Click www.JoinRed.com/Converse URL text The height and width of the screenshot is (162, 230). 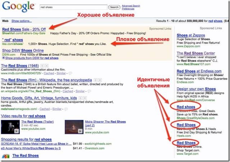click(x=195, y=100)
